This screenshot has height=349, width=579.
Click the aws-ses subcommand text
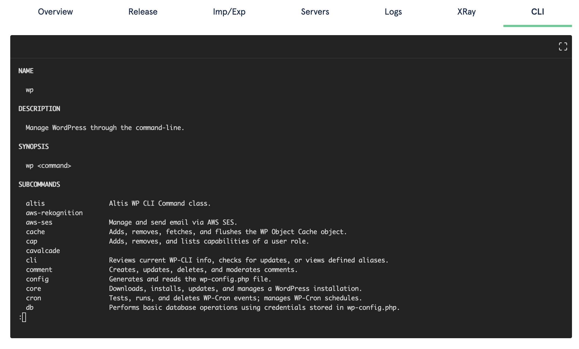(39, 222)
